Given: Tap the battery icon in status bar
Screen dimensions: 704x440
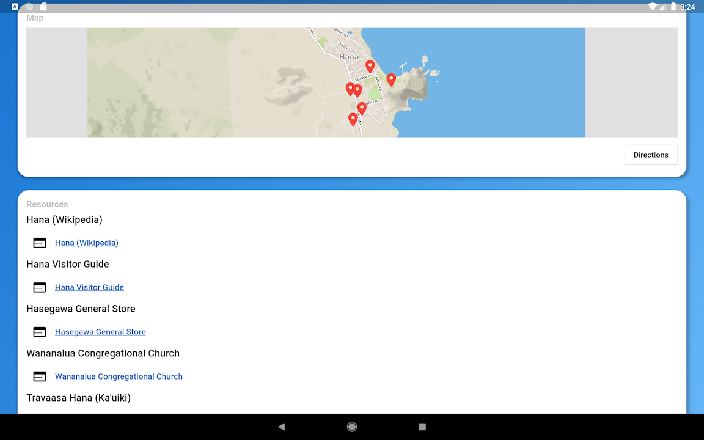Looking at the screenshot, I should point(673,7).
